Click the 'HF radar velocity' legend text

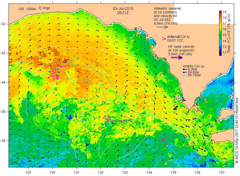point(181,46)
